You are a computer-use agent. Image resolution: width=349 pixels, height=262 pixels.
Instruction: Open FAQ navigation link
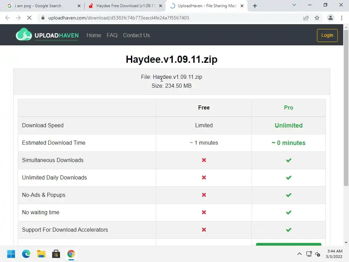point(112,35)
